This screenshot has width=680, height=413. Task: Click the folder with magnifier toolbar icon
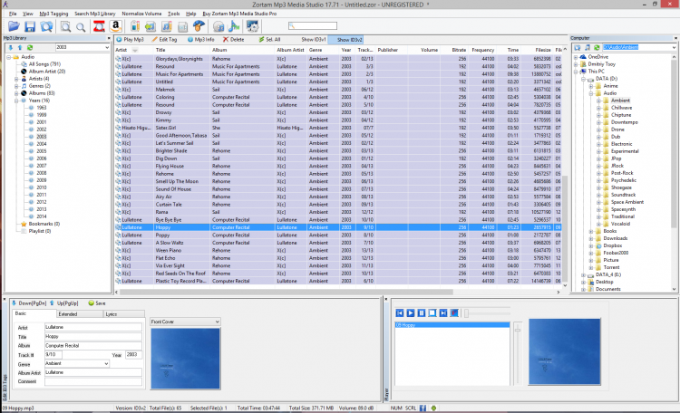click(x=47, y=26)
